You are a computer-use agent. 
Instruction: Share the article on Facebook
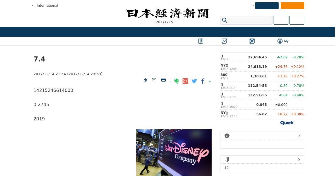point(203,81)
